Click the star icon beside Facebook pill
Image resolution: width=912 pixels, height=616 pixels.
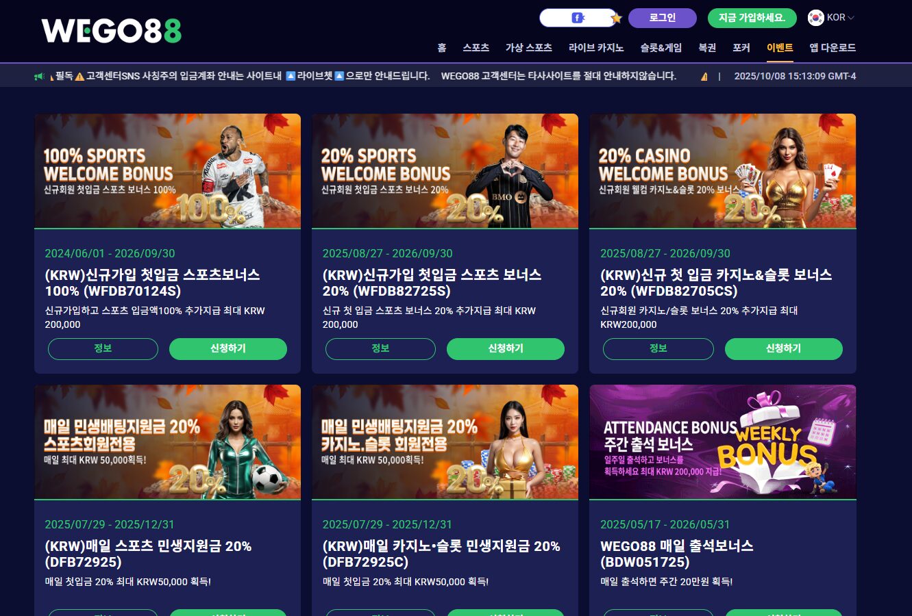point(616,18)
